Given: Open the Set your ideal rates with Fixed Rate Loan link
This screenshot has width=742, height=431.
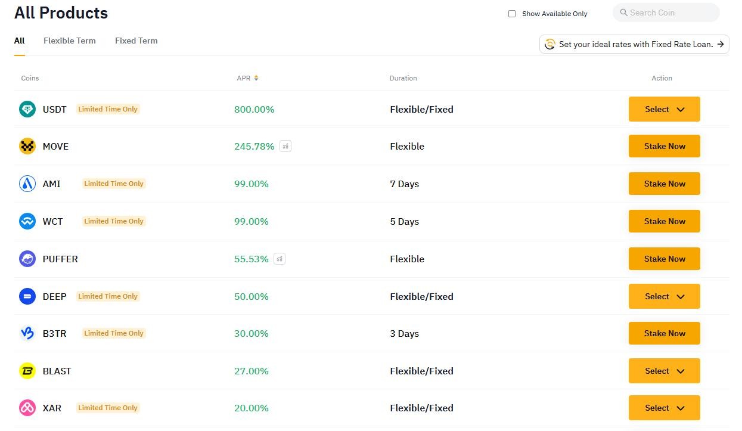Looking at the screenshot, I should coord(634,44).
